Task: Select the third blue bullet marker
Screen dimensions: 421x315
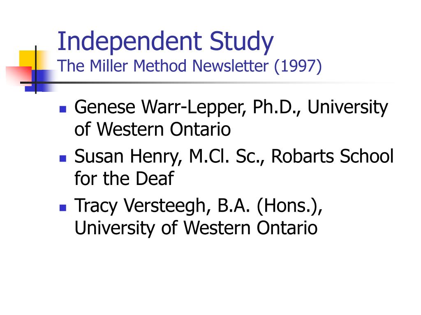Action: (63, 208)
